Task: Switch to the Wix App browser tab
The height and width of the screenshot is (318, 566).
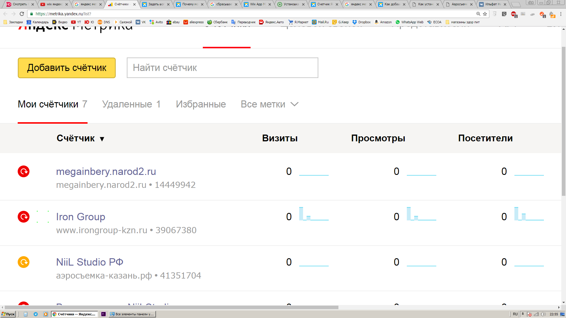Action: [x=257, y=4]
